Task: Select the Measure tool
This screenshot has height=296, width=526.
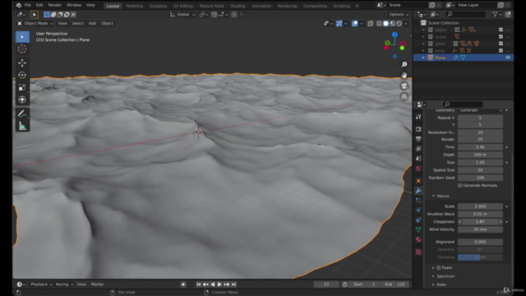Action: 22,126
